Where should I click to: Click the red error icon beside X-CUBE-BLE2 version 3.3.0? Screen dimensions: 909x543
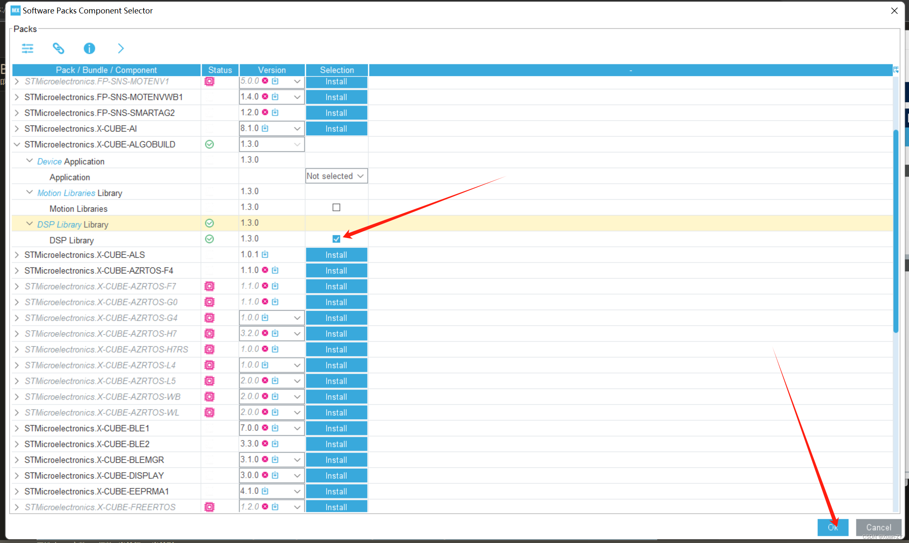click(265, 443)
